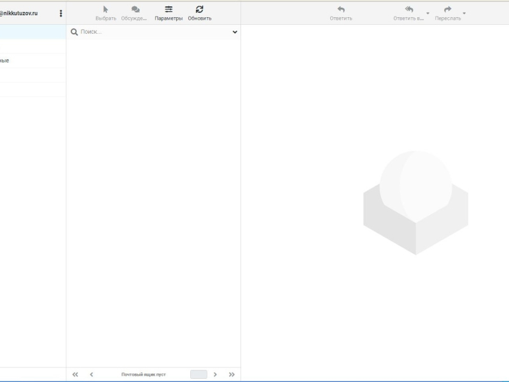
Task: Expand the arrow beside Переслать
Action: pos(464,13)
